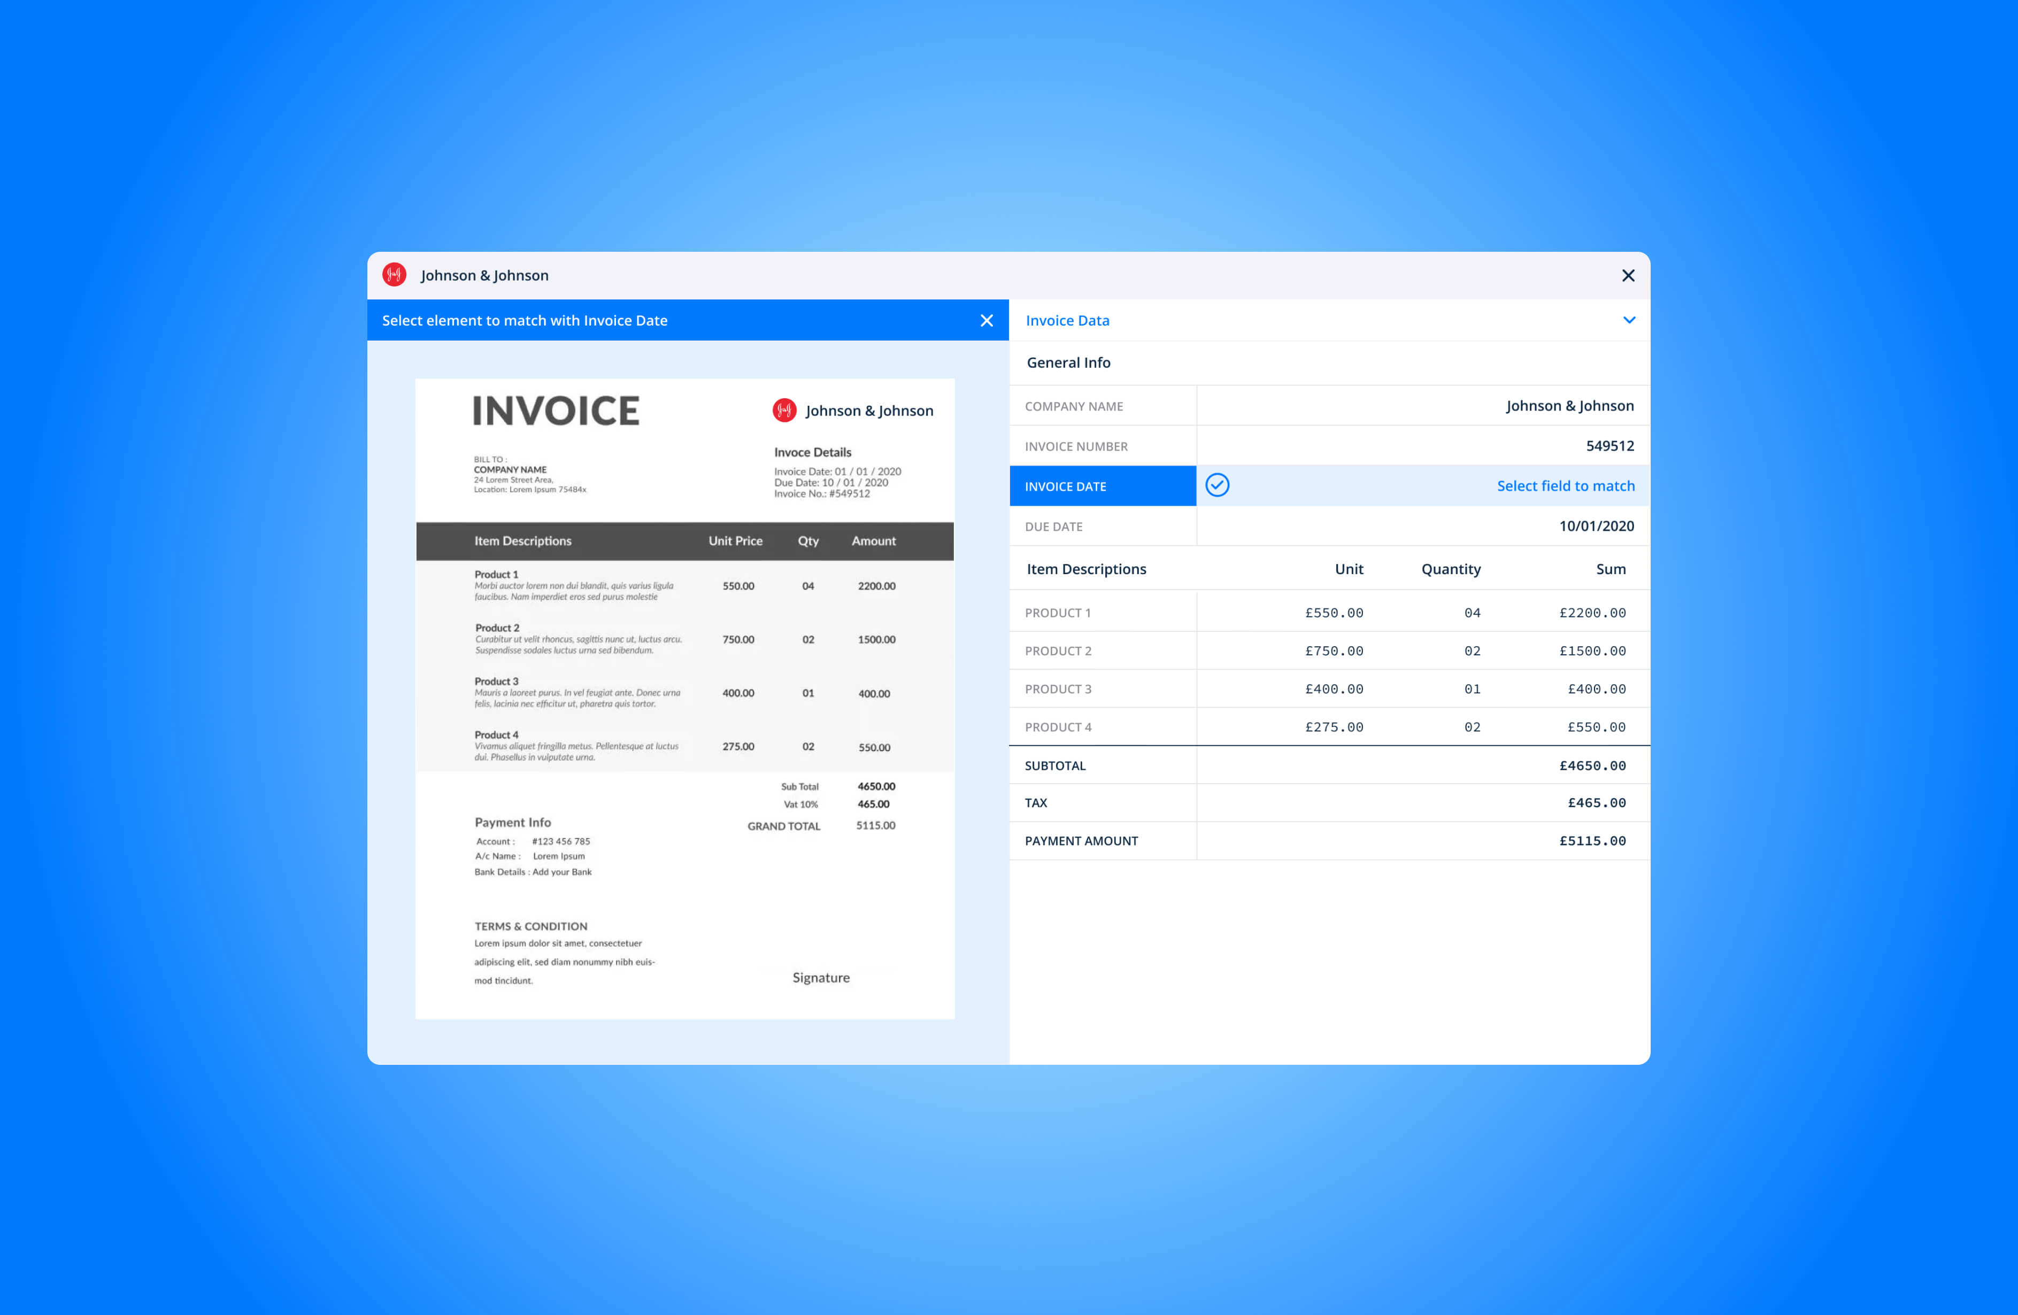Click the PRODUCT 2 sum £1500.00
Image resolution: width=2018 pixels, height=1315 pixels.
coord(1592,651)
